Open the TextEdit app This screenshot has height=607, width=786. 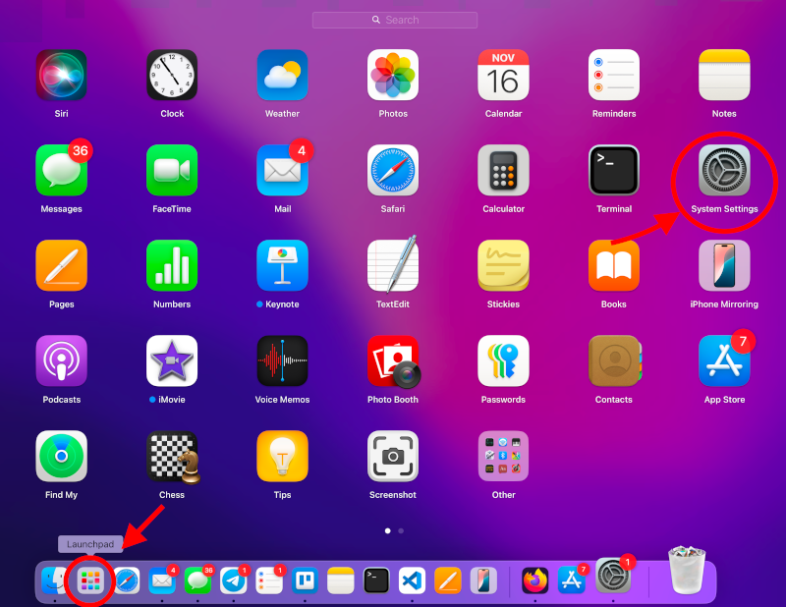pos(393,265)
